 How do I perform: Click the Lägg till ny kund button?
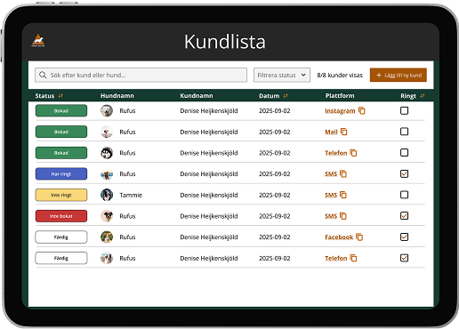tap(399, 75)
